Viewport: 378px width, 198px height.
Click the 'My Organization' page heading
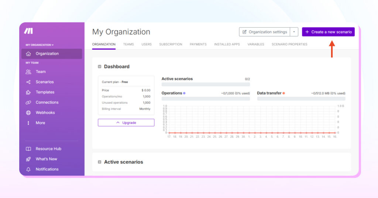point(121,32)
